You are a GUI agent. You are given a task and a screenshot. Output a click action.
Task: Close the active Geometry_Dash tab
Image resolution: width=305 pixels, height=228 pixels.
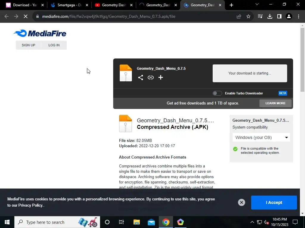click(x=220, y=5)
